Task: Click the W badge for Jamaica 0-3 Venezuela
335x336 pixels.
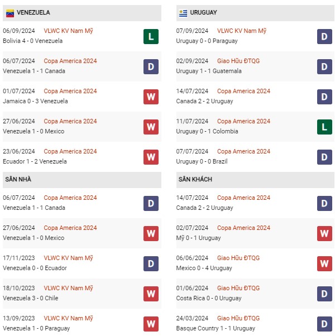Action: pyautogui.click(x=151, y=97)
